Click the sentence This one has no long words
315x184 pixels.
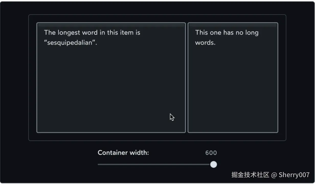click(x=226, y=37)
